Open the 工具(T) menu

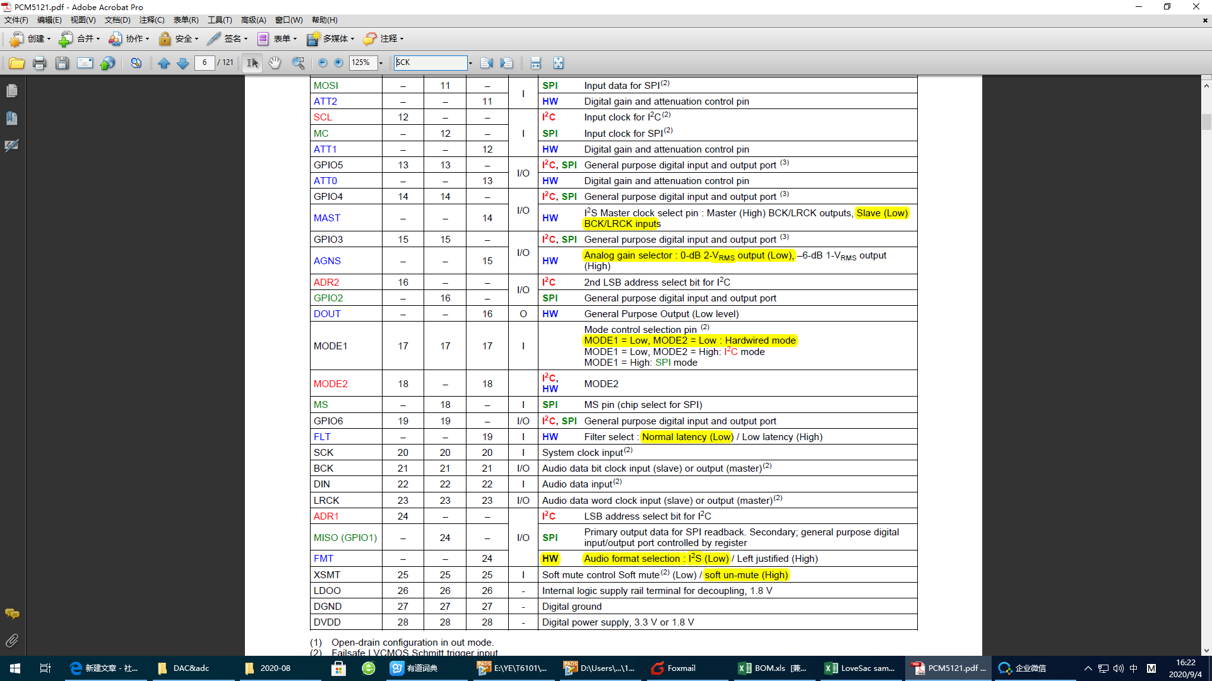click(x=220, y=20)
